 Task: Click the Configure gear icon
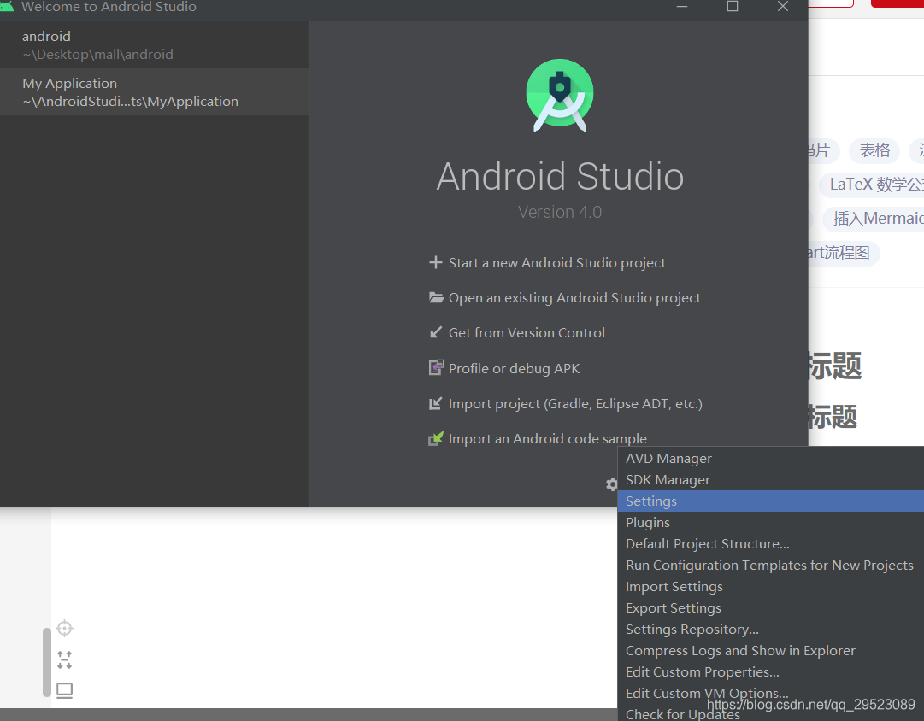pos(612,484)
